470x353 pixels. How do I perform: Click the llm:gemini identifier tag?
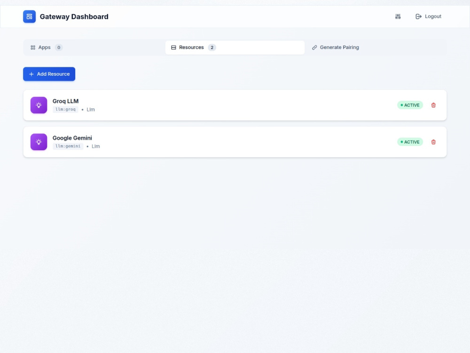[68, 146]
